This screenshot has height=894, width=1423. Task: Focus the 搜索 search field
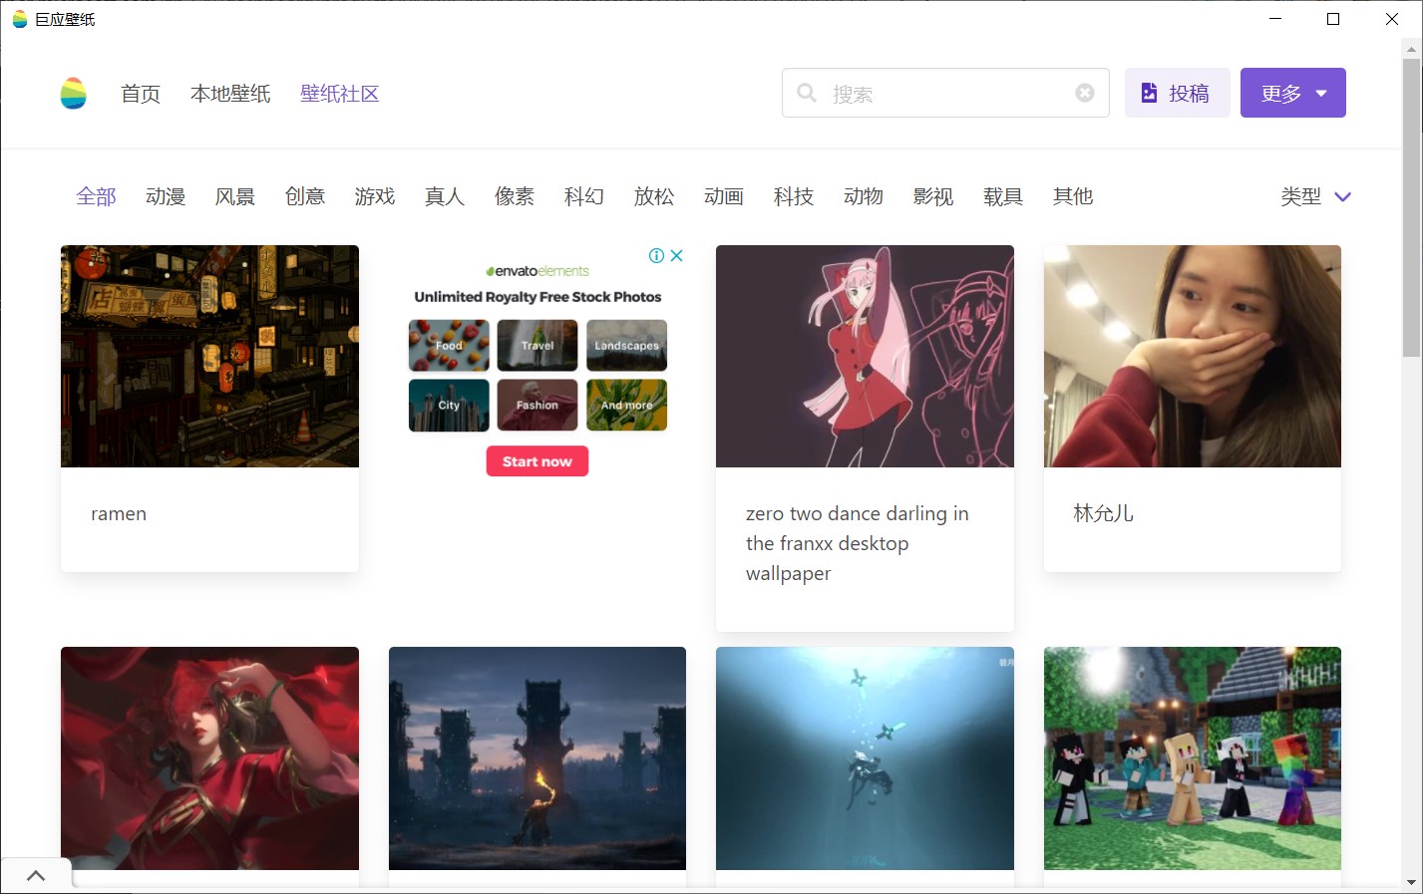945,93
